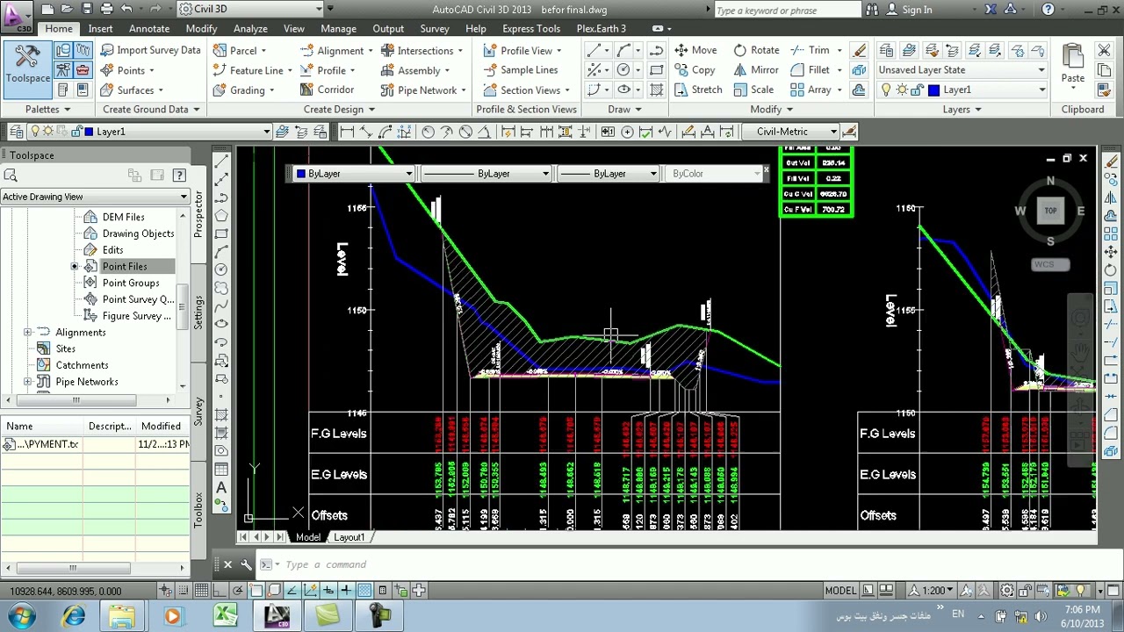Open the Active Drawing View dropdown

coord(95,197)
